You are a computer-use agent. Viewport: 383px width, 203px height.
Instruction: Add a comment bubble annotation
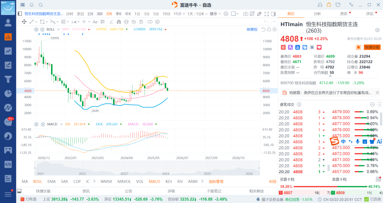(102, 22)
